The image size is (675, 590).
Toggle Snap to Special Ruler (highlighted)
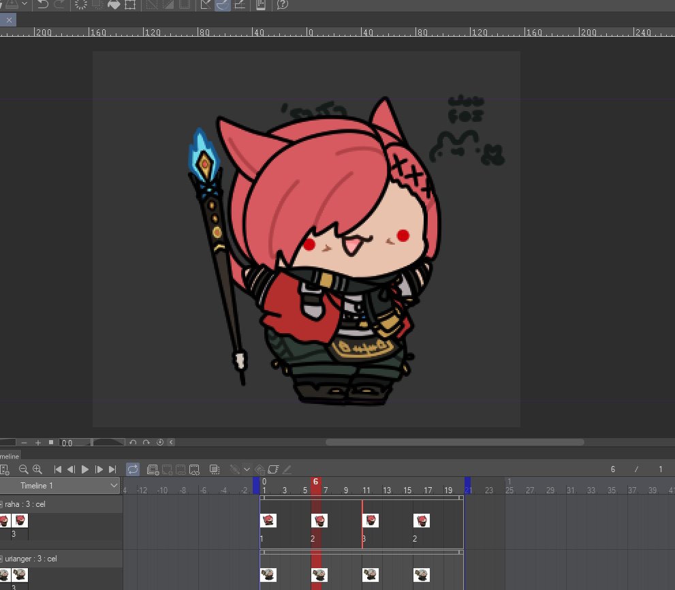[x=223, y=4]
